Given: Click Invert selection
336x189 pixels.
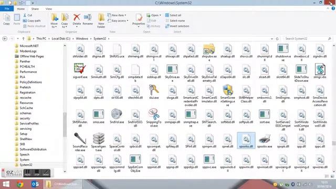Looking at the screenshot, I should (177, 26).
